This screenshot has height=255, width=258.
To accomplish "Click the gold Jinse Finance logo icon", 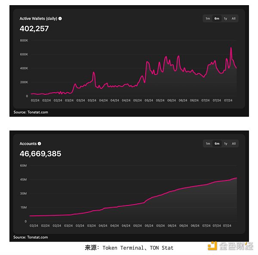I will click(212, 246).
